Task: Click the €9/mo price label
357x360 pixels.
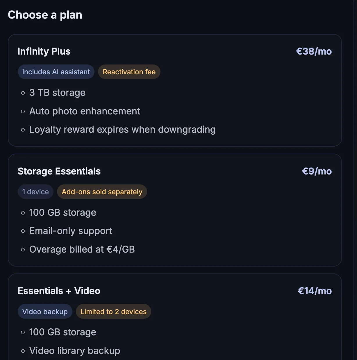Action: tap(317, 171)
